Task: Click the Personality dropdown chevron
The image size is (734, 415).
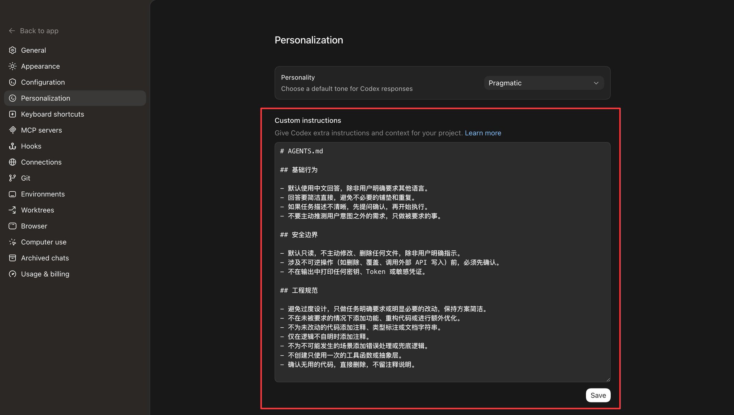Action: [x=596, y=83]
